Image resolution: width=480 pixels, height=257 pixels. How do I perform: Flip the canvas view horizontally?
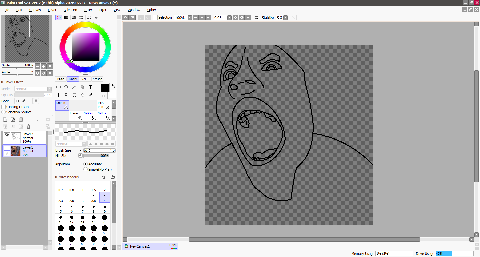click(x=256, y=18)
